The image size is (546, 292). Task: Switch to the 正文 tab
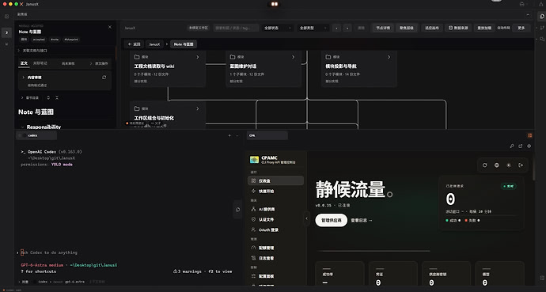[x=24, y=63]
